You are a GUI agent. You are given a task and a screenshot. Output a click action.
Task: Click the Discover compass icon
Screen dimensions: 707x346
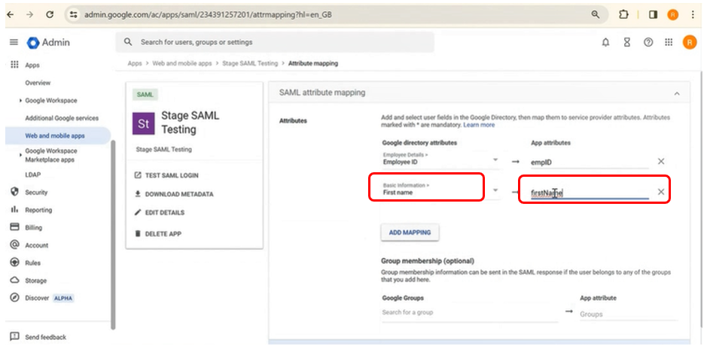(14, 298)
